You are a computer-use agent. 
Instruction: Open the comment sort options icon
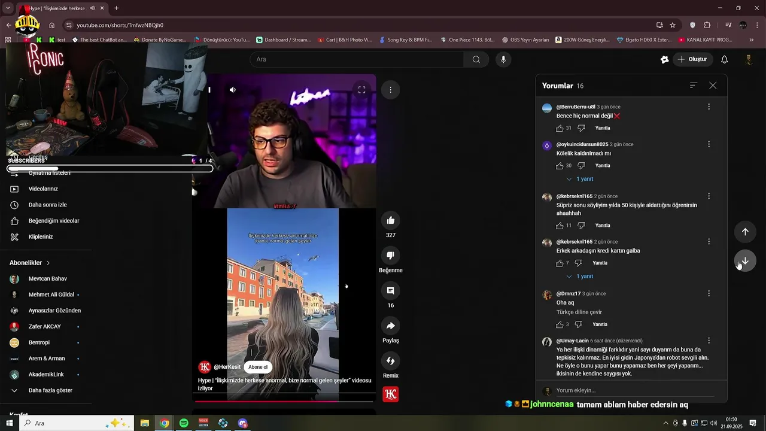(694, 86)
